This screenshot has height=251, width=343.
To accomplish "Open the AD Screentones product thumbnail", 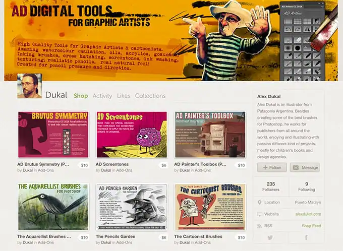I will [132, 135].
